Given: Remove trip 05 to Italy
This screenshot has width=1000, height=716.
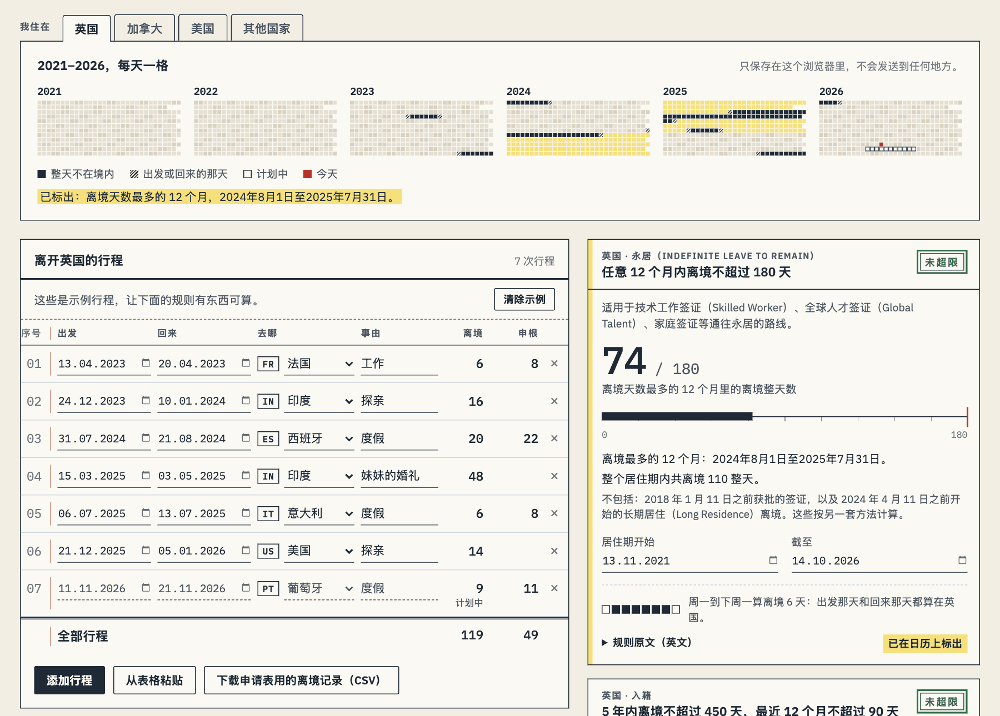Looking at the screenshot, I should (554, 513).
